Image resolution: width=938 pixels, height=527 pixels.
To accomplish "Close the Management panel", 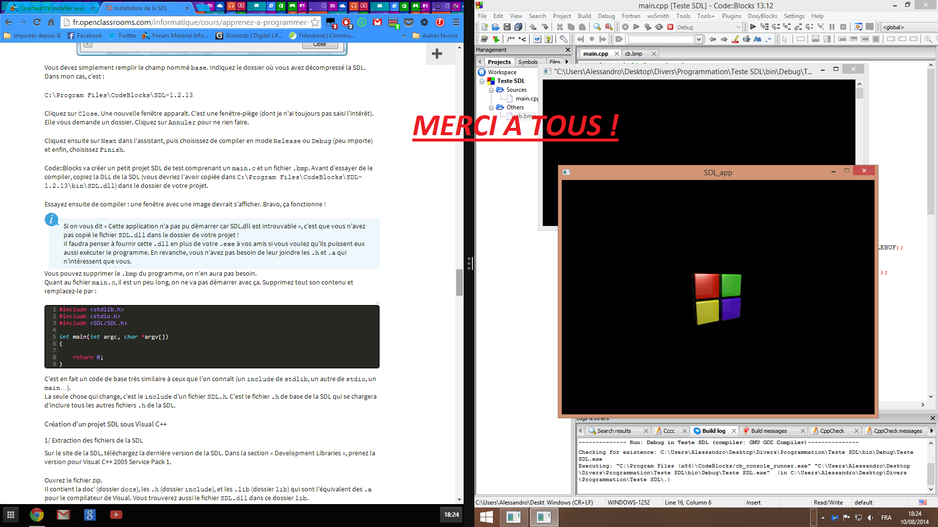I will [x=568, y=50].
